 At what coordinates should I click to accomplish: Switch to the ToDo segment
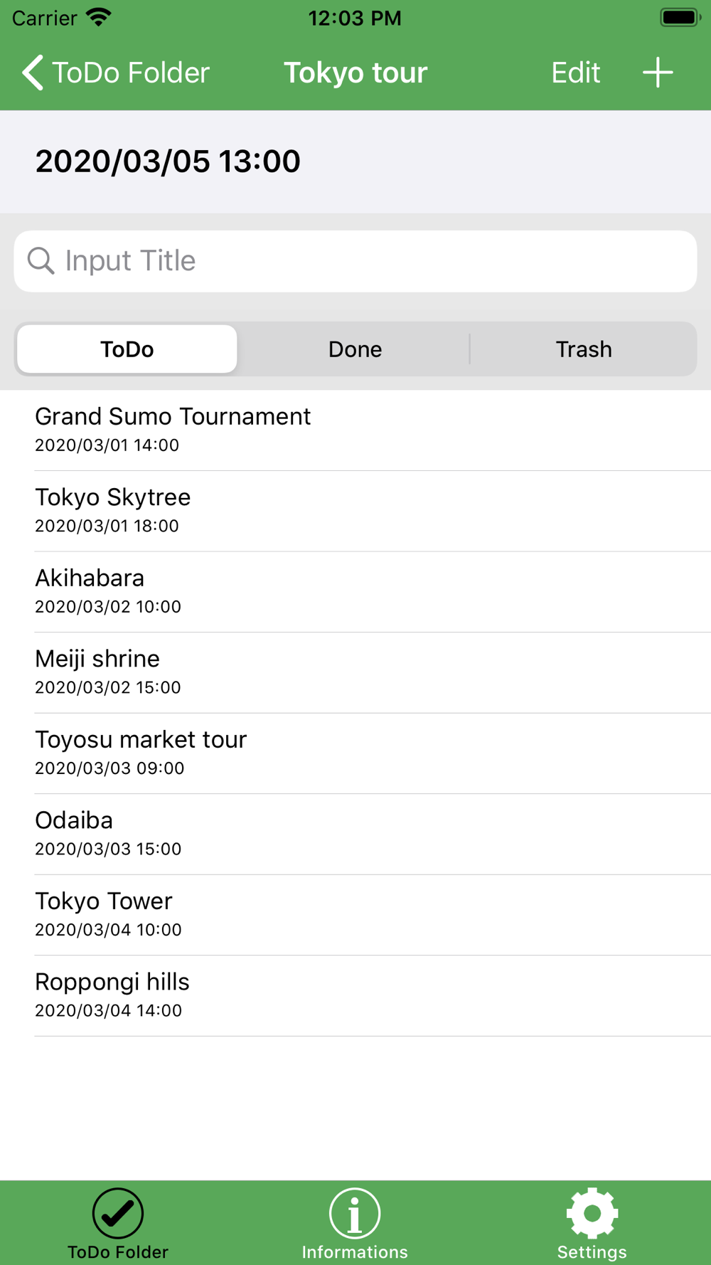(x=127, y=349)
